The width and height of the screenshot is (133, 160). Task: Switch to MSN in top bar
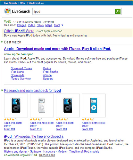(23, 3)
